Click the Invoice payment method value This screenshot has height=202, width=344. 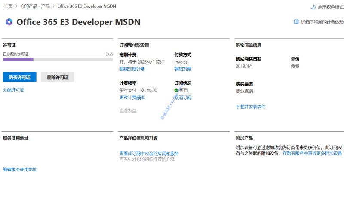181,62
